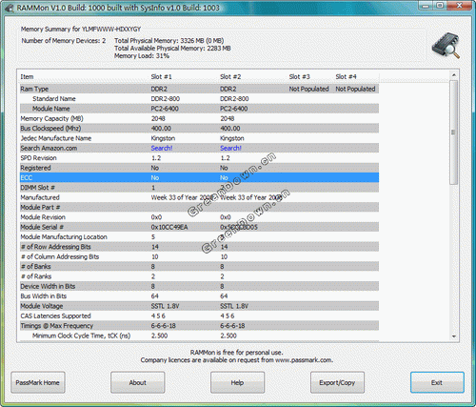Image resolution: width=476 pixels, height=407 pixels.
Task: Click Slot #1 Kingston manufacturer cell
Action: [x=163, y=138]
